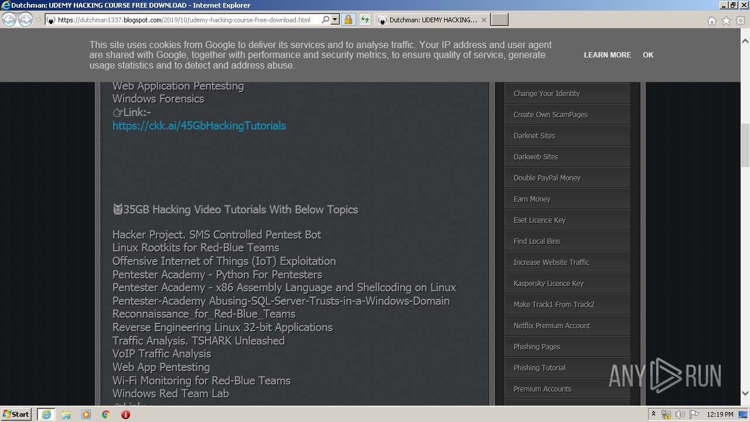Open Increase Website Traffic sidebar link
The height and width of the screenshot is (422, 750).
click(567, 262)
